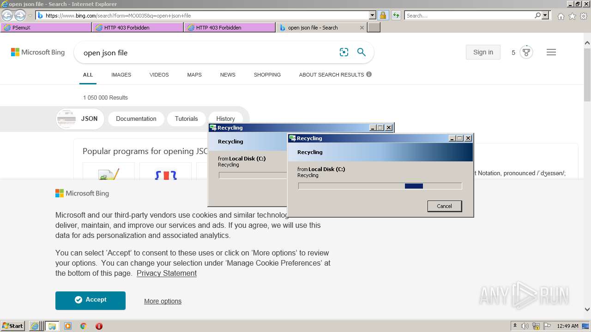The image size is (591, 332).
Task: Click the Sign in button
Action: pos(483,52)
